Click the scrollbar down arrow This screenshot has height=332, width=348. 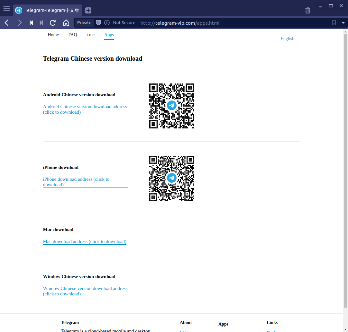[345, 329]
